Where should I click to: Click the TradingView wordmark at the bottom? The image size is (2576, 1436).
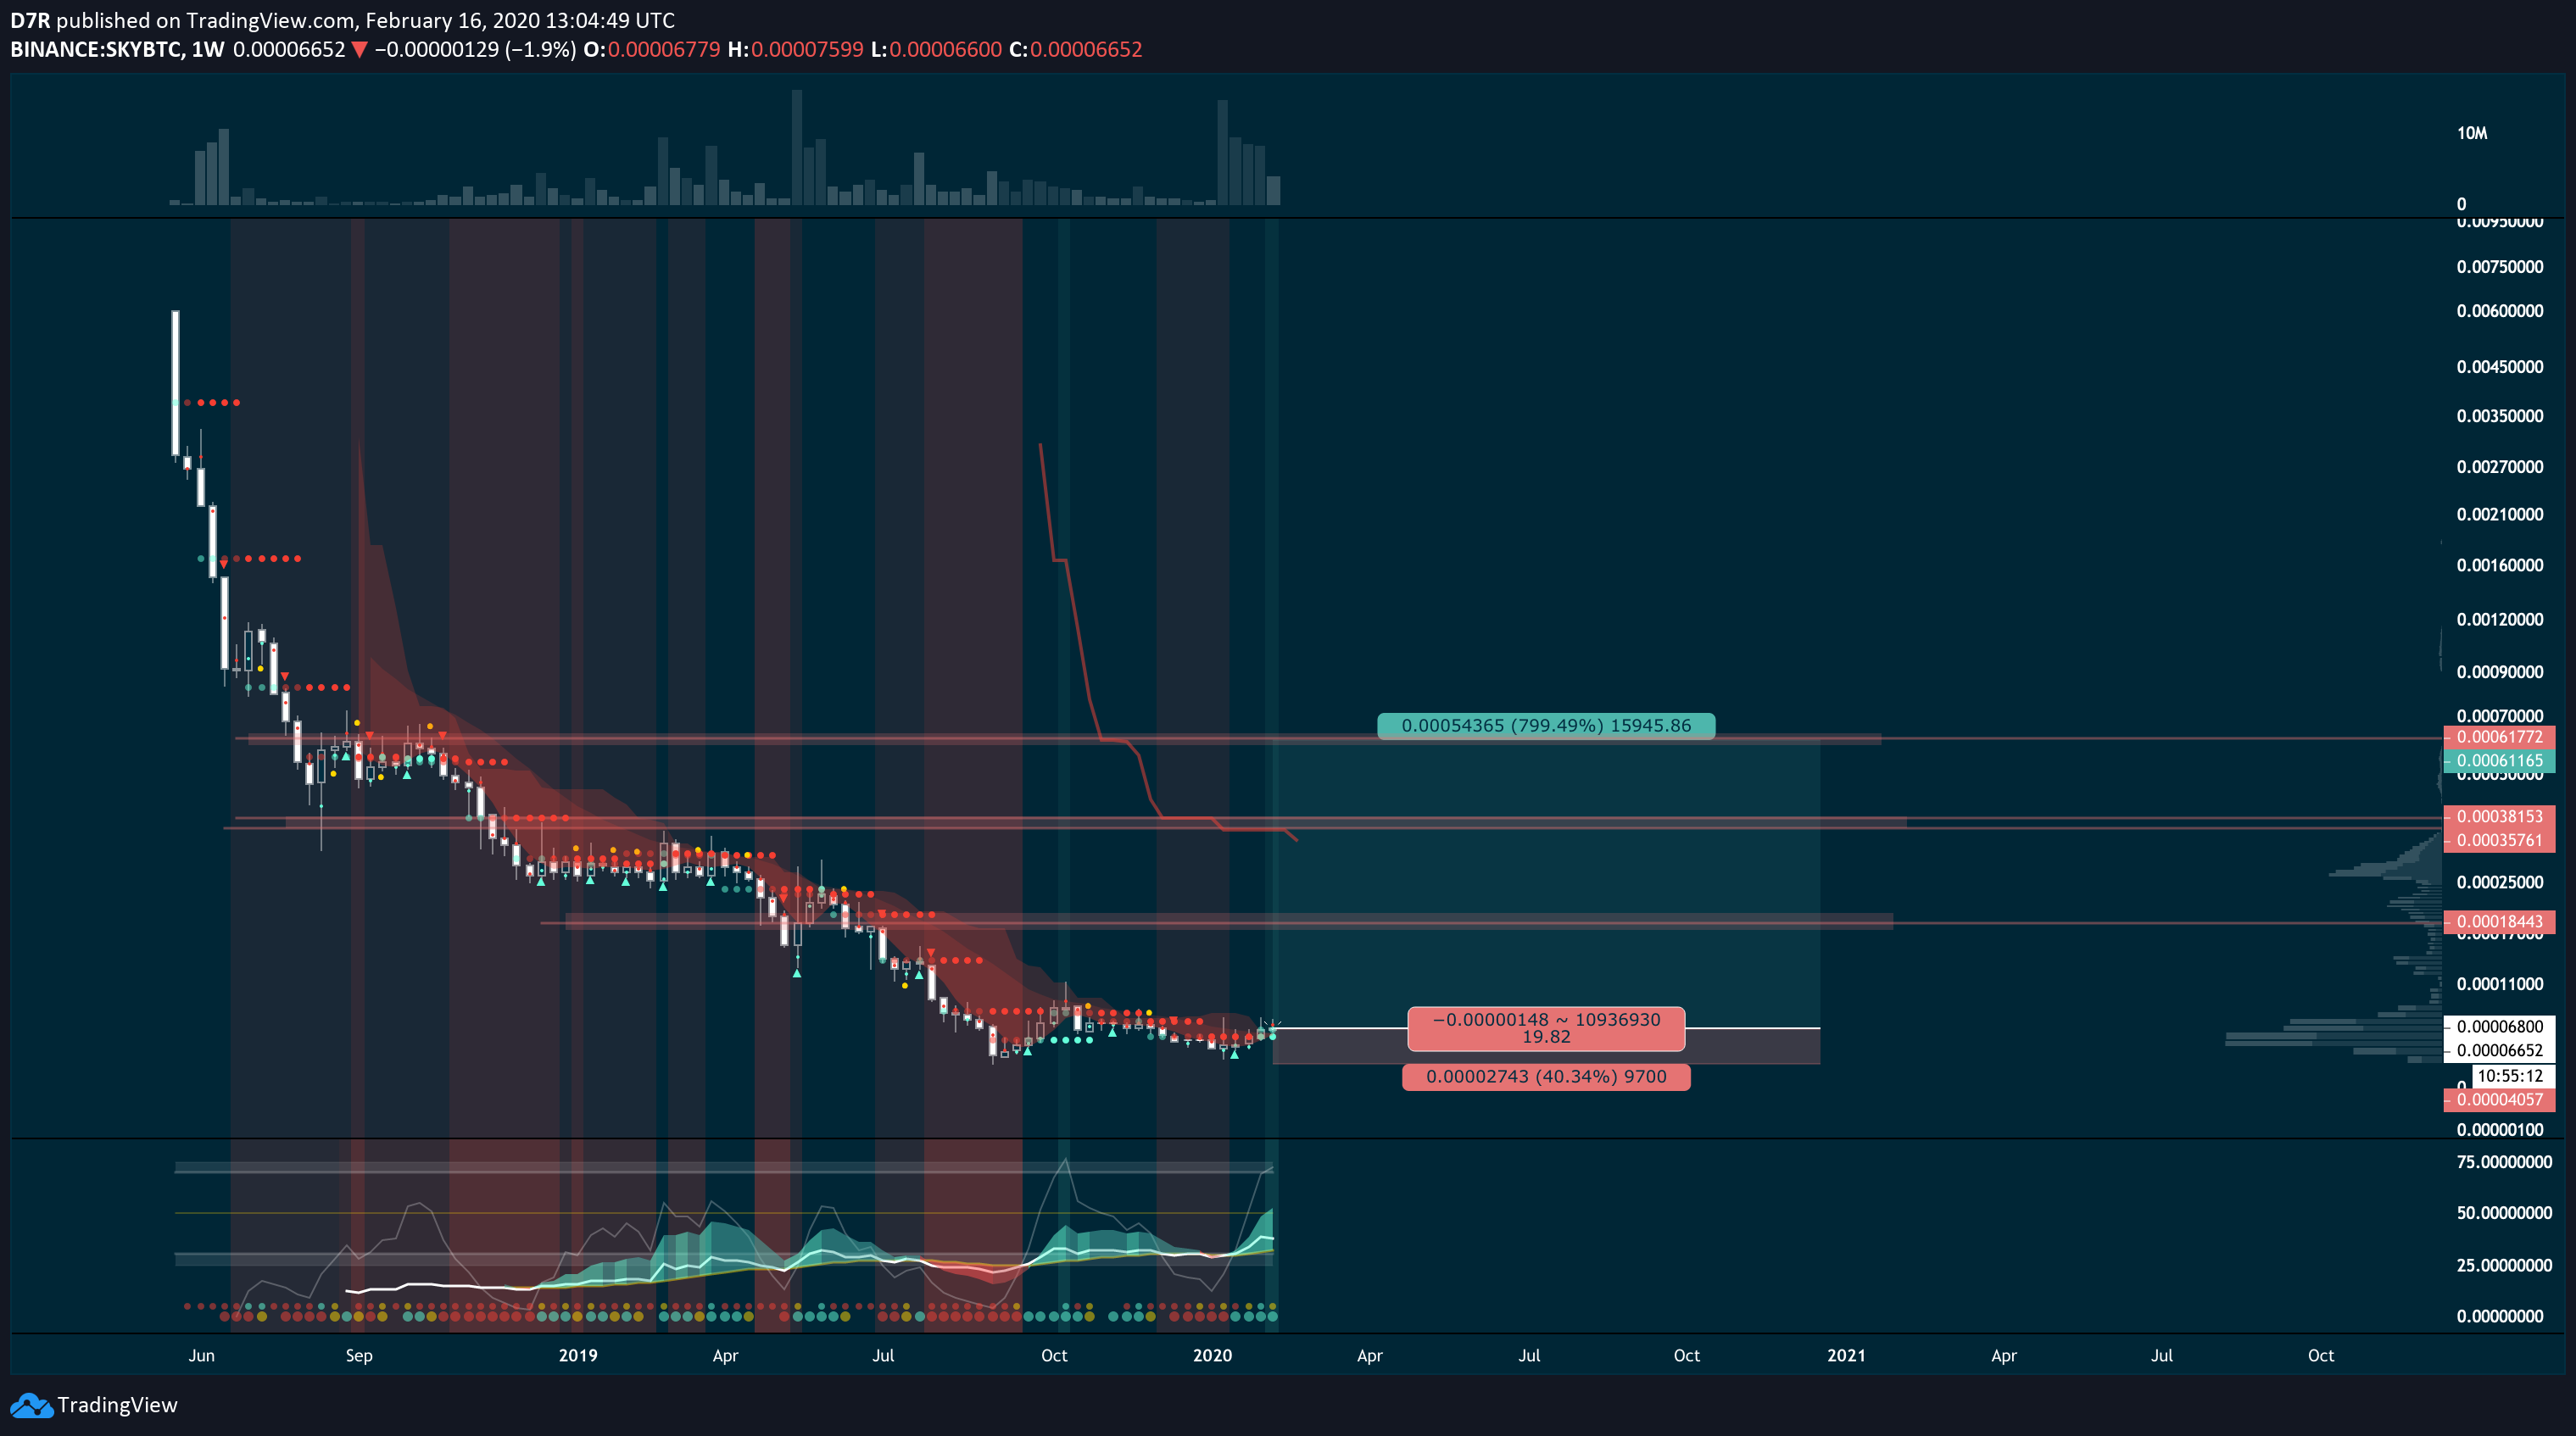(117, 1405)
